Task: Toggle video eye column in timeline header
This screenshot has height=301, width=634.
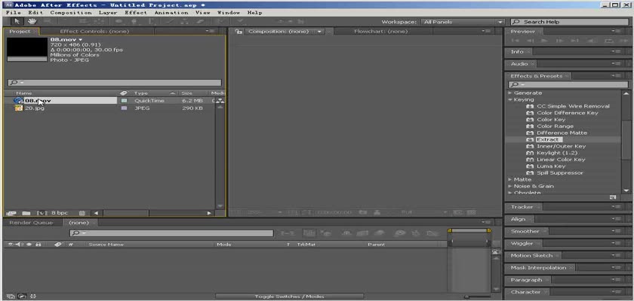Action: pos(11,244)
